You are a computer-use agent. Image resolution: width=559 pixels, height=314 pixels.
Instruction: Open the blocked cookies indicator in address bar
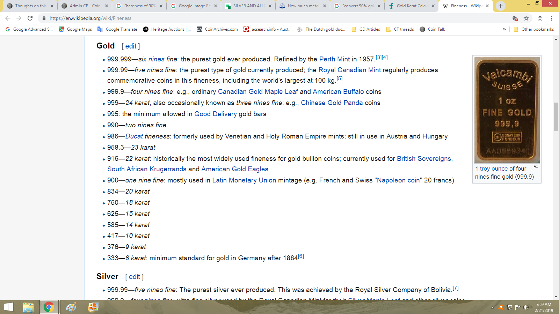pyautogui.click(x=515, y=18)
